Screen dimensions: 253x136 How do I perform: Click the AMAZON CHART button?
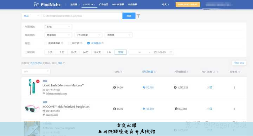(x=188, y=5)
